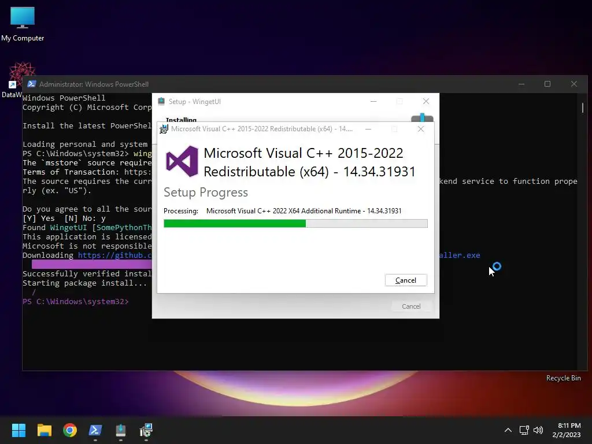592x444 pixels.
Task: Close the Administrator PowerShell window
Action: [574, 84]
